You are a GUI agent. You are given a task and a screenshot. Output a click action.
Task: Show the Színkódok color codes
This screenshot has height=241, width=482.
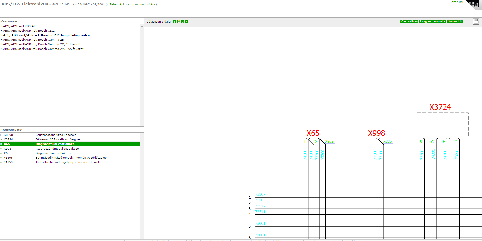[455, 21]
